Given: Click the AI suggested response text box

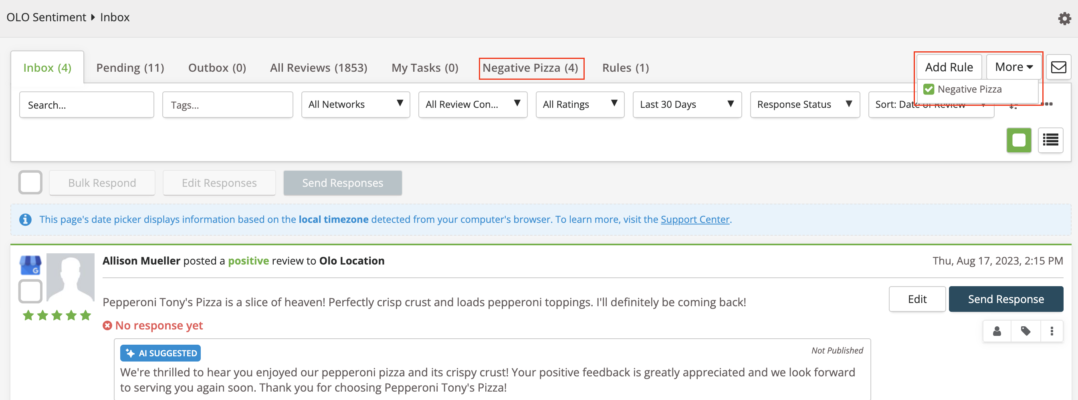Looking at the screenshot, I should point(492,370).
